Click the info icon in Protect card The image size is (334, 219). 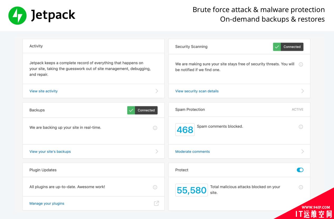[301, 187]
